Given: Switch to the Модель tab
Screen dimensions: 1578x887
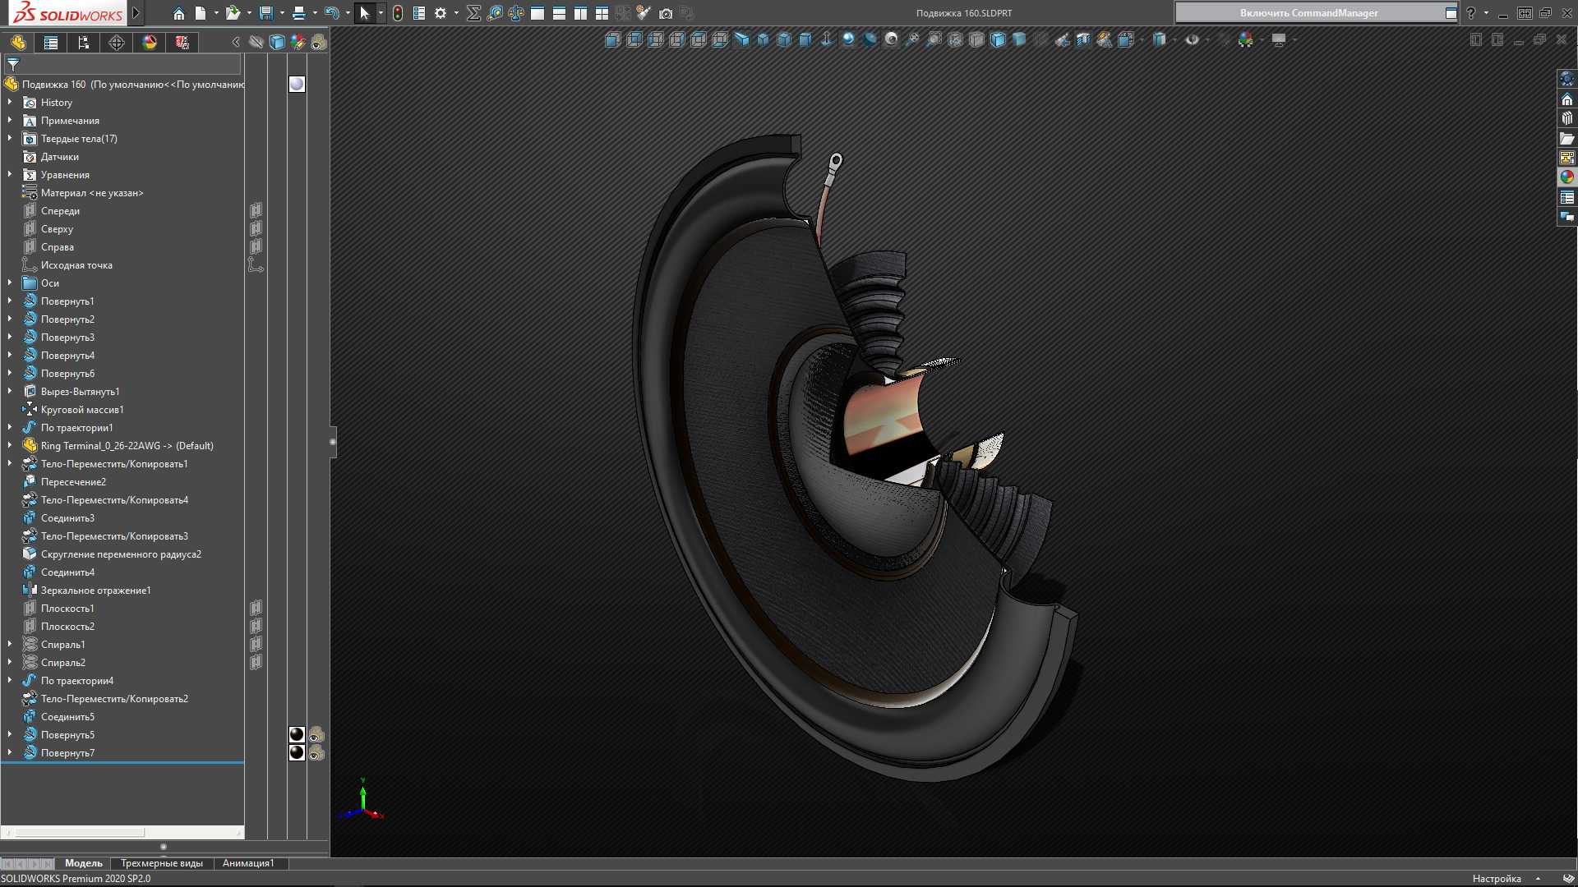Looking at the screenshot, I should point(84,863).
